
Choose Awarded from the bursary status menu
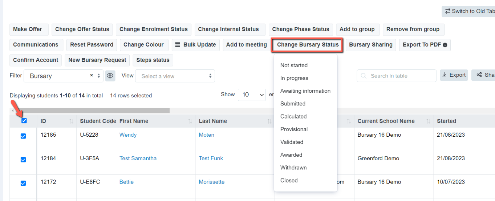(x=291, y=155)
